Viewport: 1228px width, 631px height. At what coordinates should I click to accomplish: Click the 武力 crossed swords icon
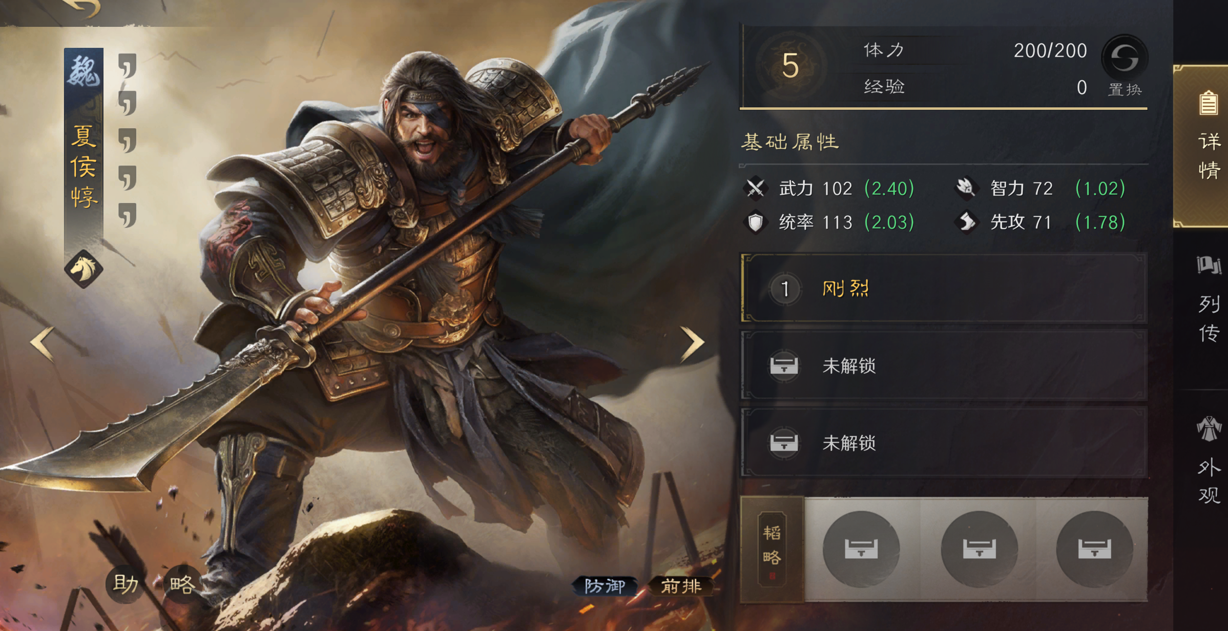coord(755,188)
